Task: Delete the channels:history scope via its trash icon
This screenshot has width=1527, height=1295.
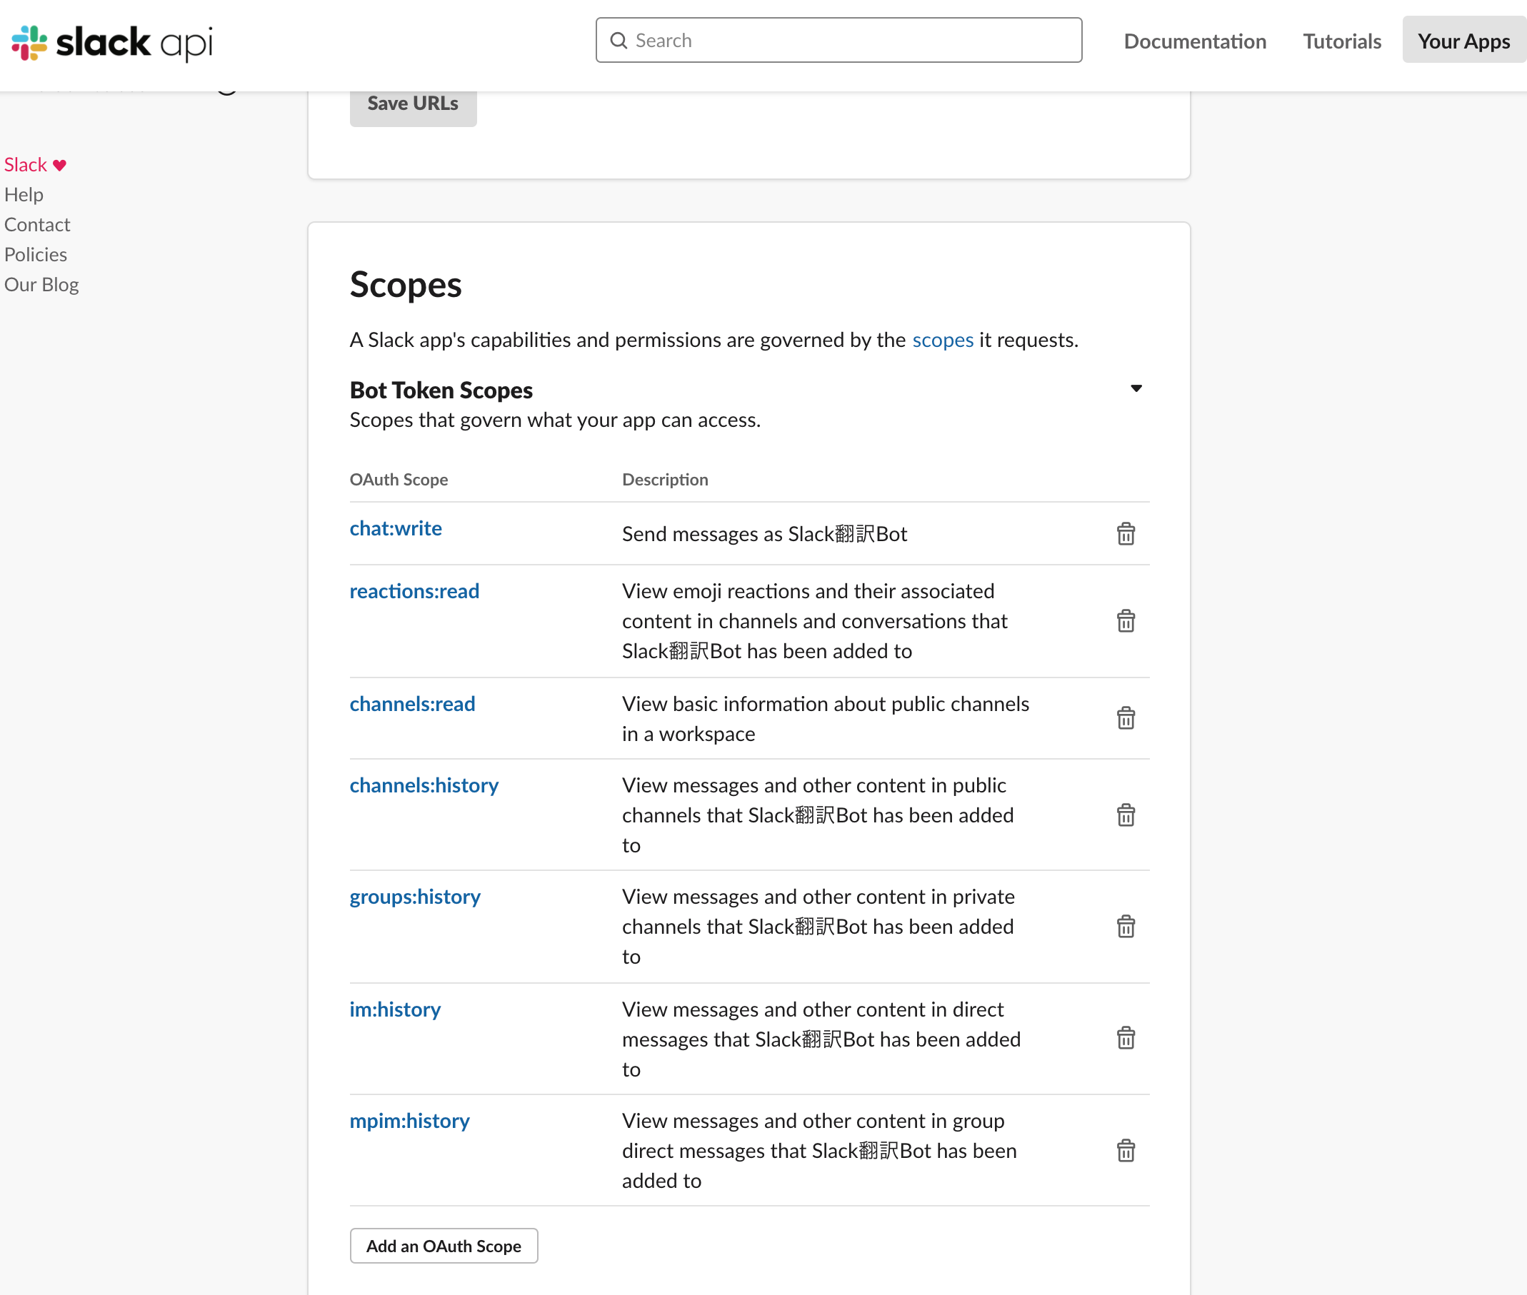Action: click(1125, 815)
